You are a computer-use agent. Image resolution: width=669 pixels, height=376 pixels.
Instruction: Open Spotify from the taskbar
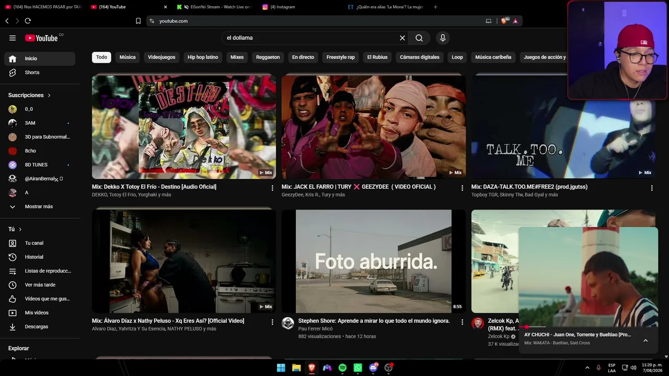click(342, 368)
